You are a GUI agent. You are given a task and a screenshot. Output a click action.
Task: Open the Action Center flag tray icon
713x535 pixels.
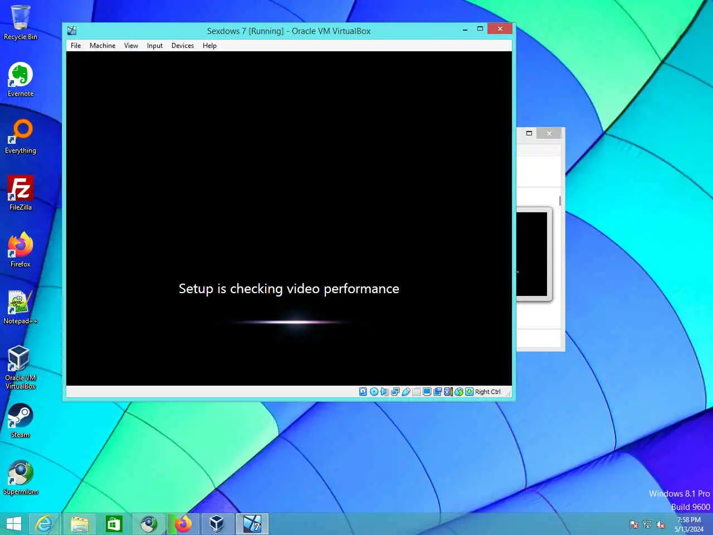(634, 524)
